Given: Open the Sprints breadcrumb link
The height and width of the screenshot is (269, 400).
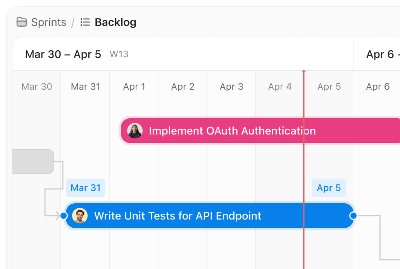Looking at the screenshot, I should click(x=48, y=22).
